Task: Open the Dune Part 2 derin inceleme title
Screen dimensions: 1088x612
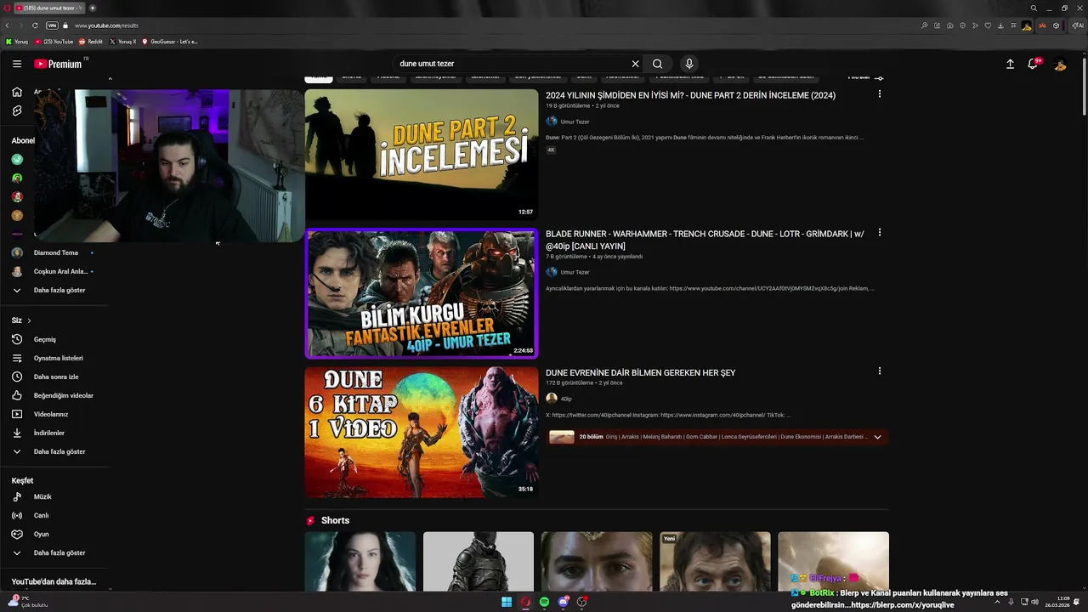Action: (690, 95)
